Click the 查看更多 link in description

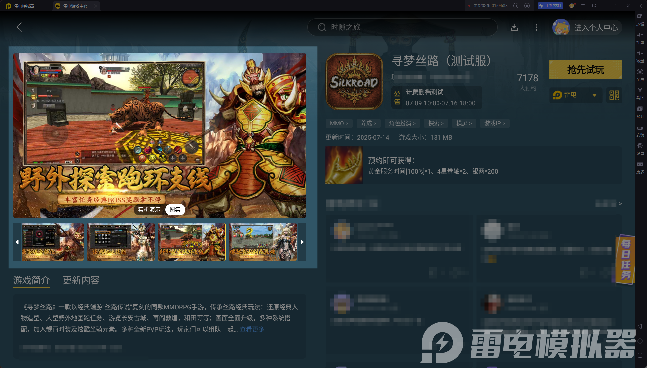point(252,329)
